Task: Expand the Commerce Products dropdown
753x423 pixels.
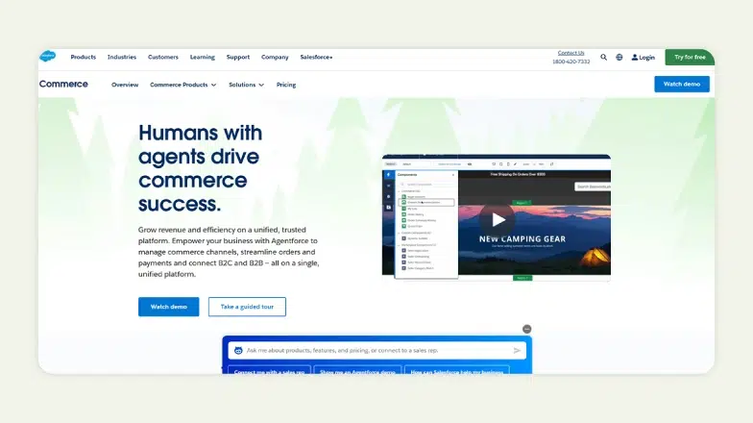Action: (x=182, y=85)
